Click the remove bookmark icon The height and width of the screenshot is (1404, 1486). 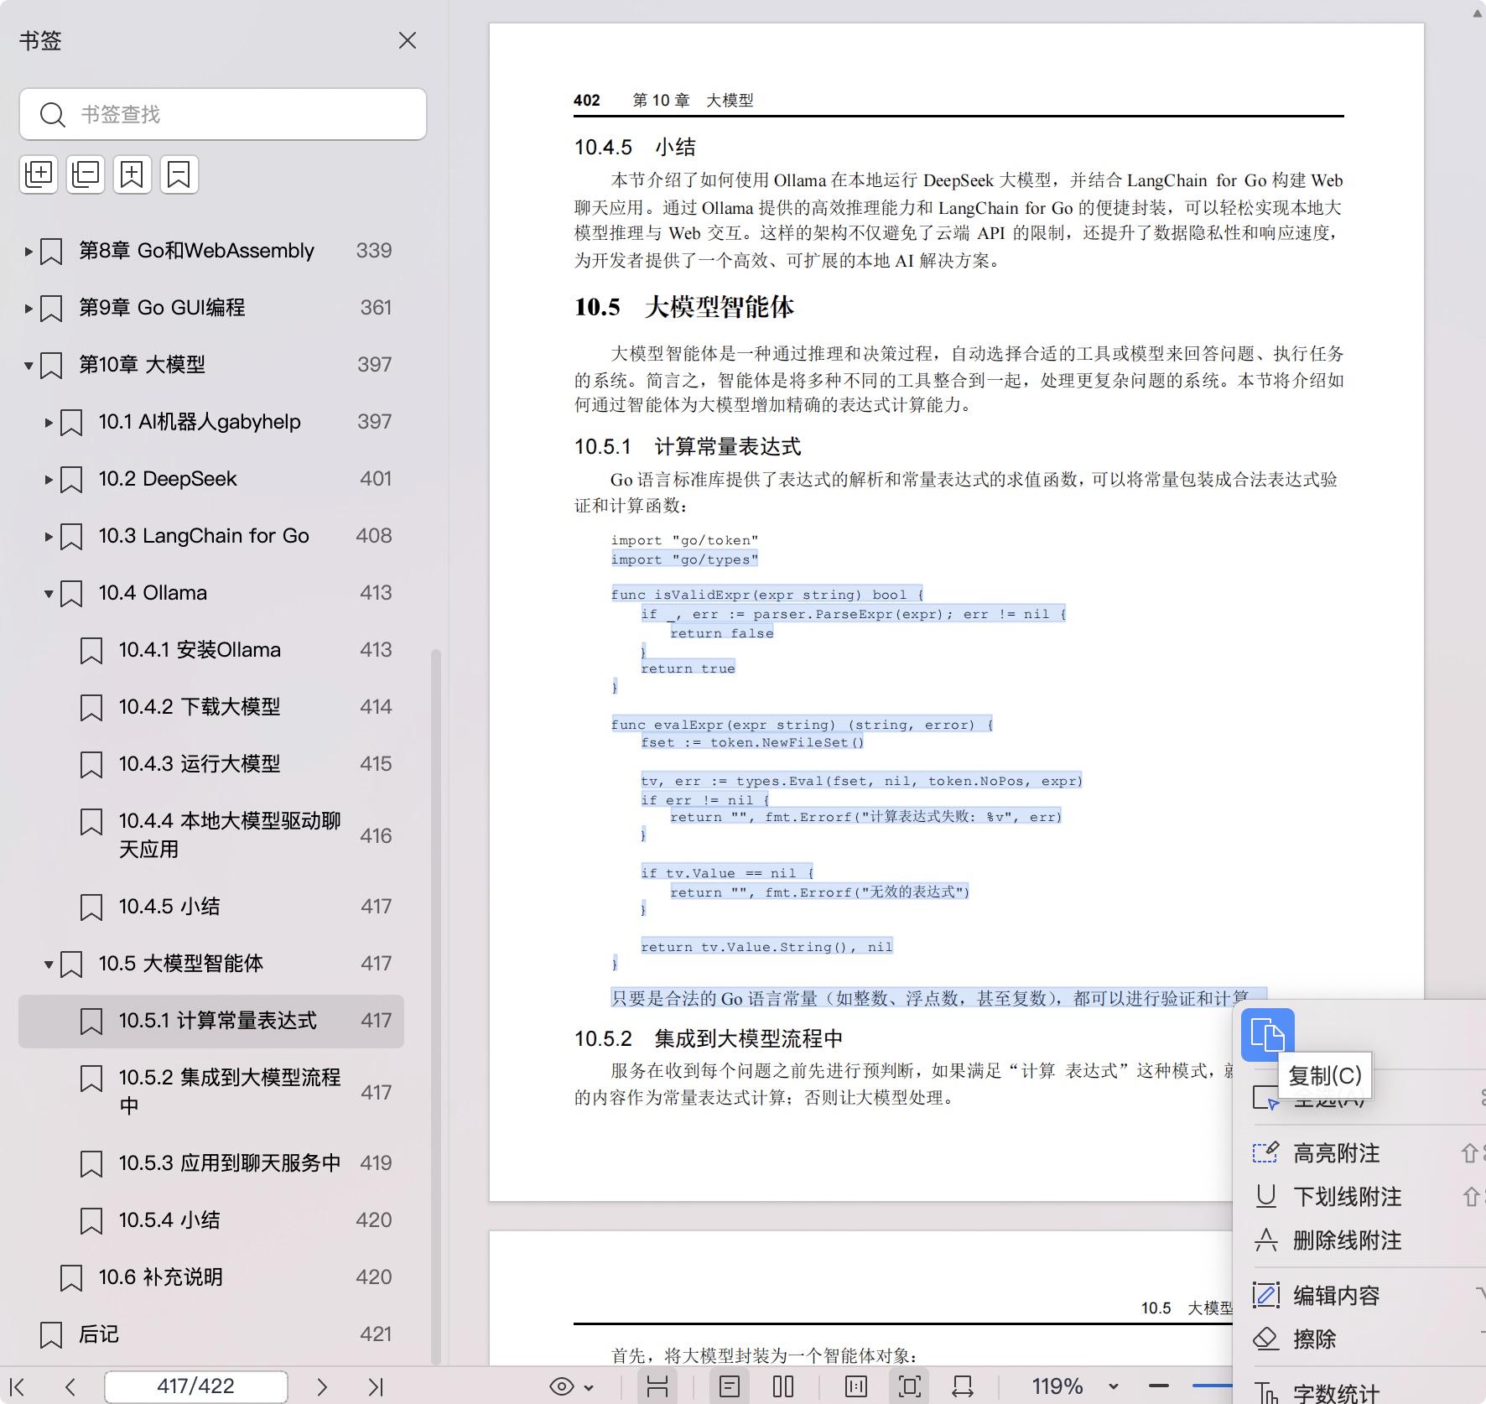(x=179, y=174)
